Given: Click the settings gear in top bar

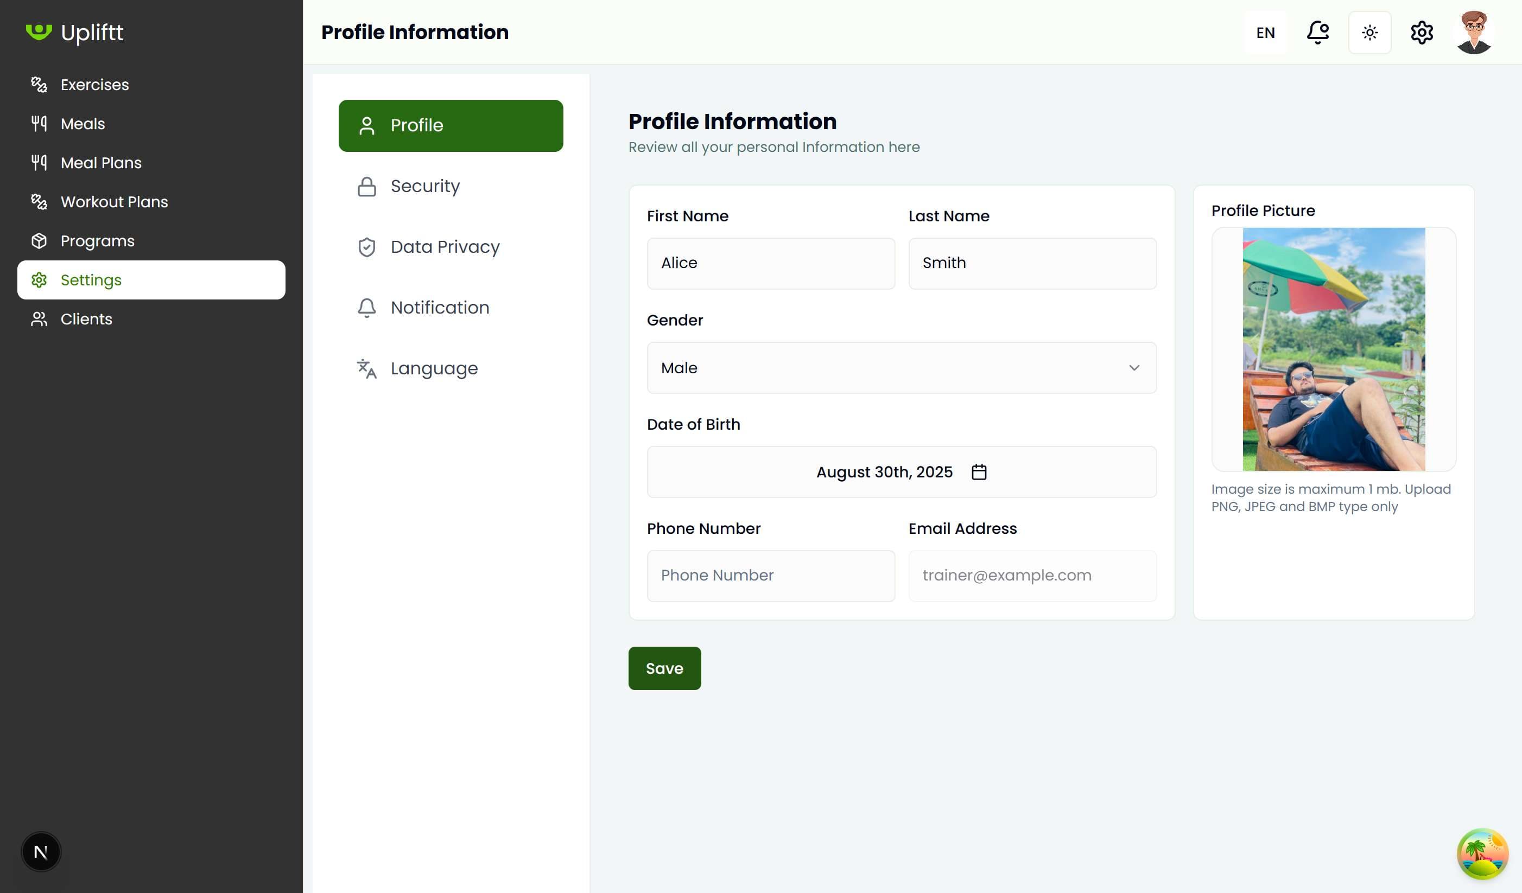Looking at the screenshot, I should click(x=1421, y=32).
